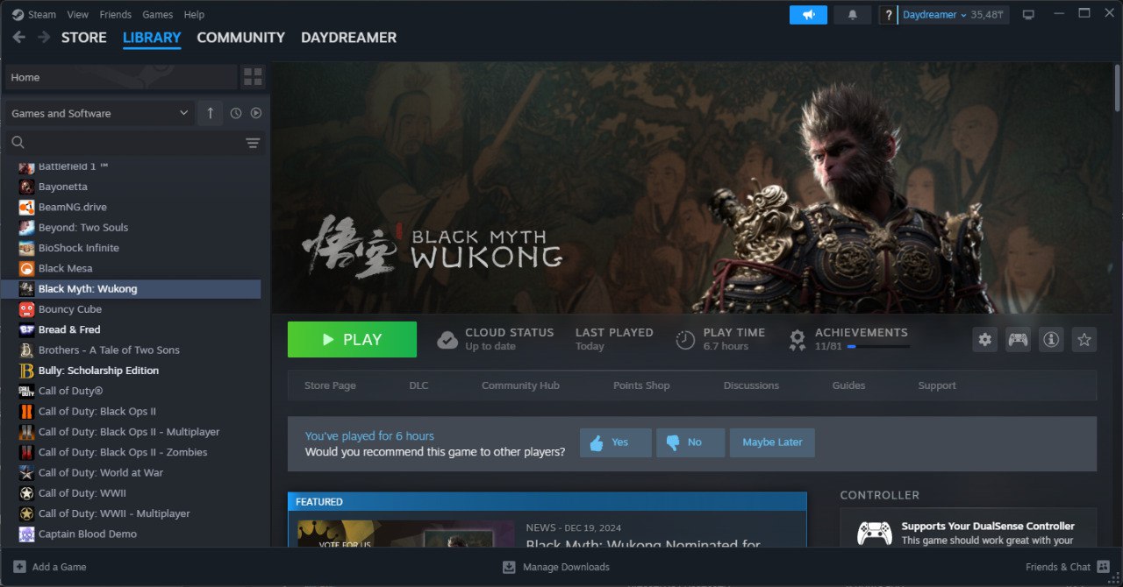
Task: Click the library Home field
Action: coord(121,77)
